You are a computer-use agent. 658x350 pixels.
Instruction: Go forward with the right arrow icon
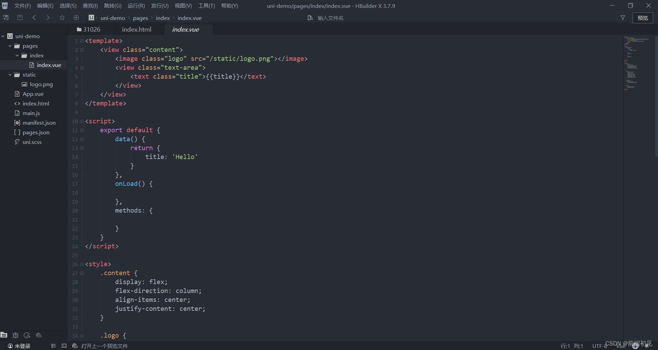pos(48,18)
